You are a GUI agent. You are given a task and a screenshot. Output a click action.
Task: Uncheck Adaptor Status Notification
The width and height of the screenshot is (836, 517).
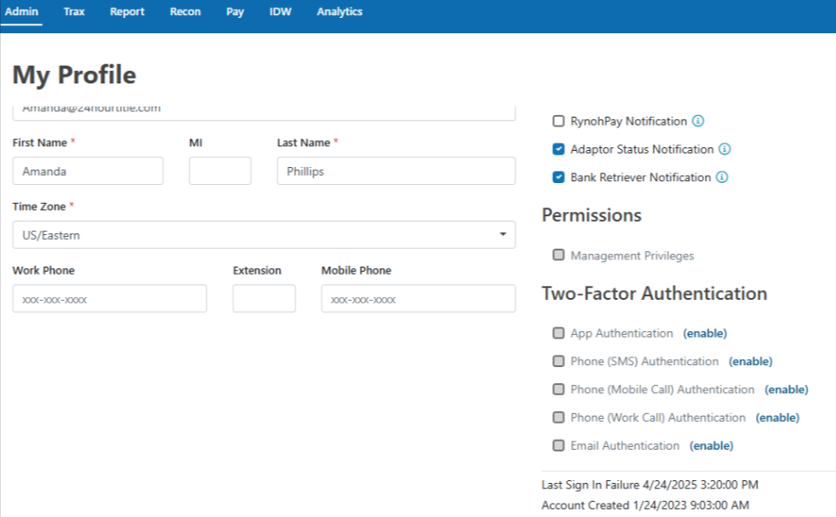pyautogui.click(x=559, y=149)
